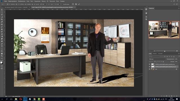
Task: Select the Zoom tool in toolbar
Action: click(2, 56)
